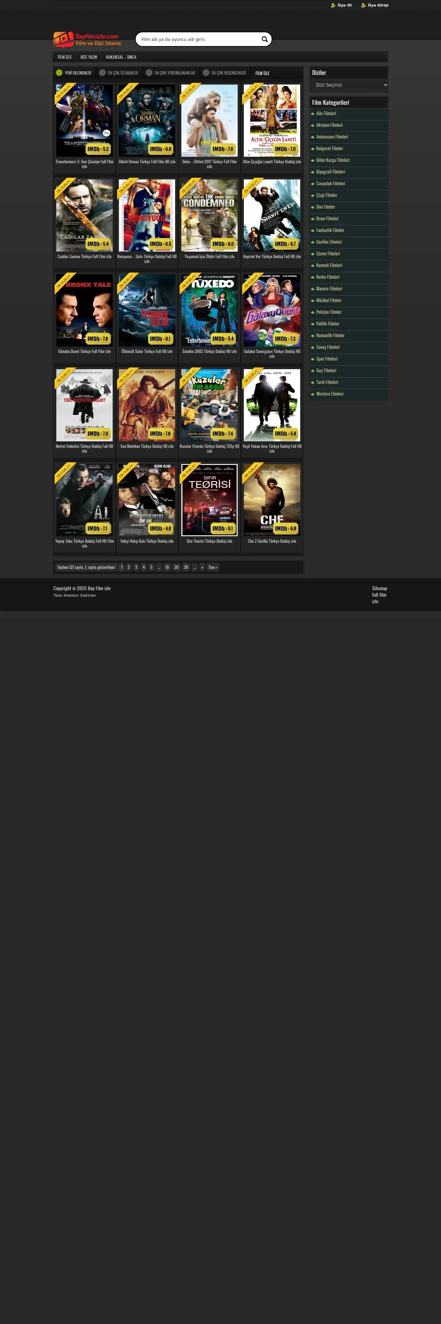
Task: Click IMDb 7.6 badge on Deha poster
Action: [223, 149]
